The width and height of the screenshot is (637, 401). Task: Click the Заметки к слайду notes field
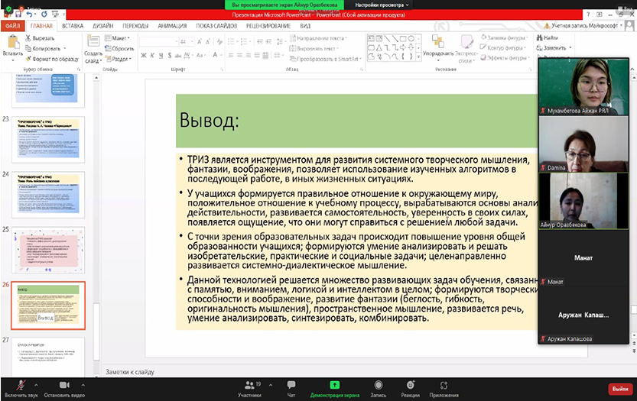[130, 372]
